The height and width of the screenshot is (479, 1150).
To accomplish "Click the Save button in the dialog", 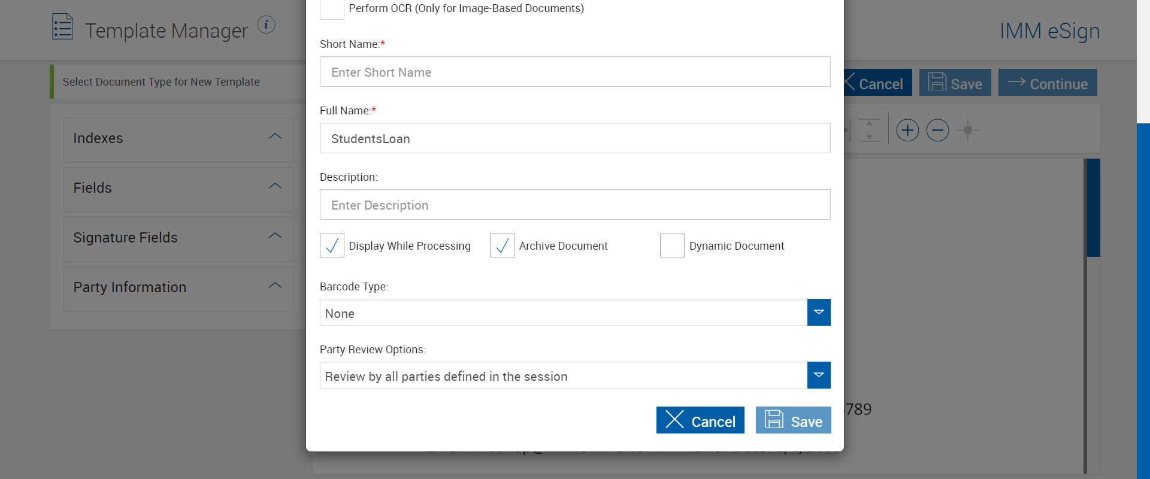I will [793, 420].
